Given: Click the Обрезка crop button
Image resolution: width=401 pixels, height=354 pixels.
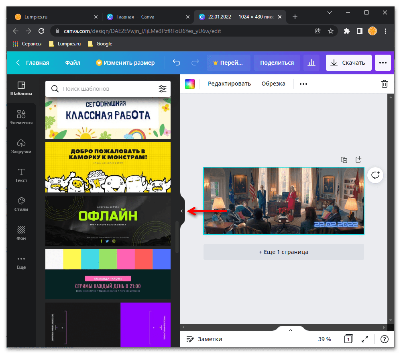Looking at the screenshot, I should click(x=273, y=84).
